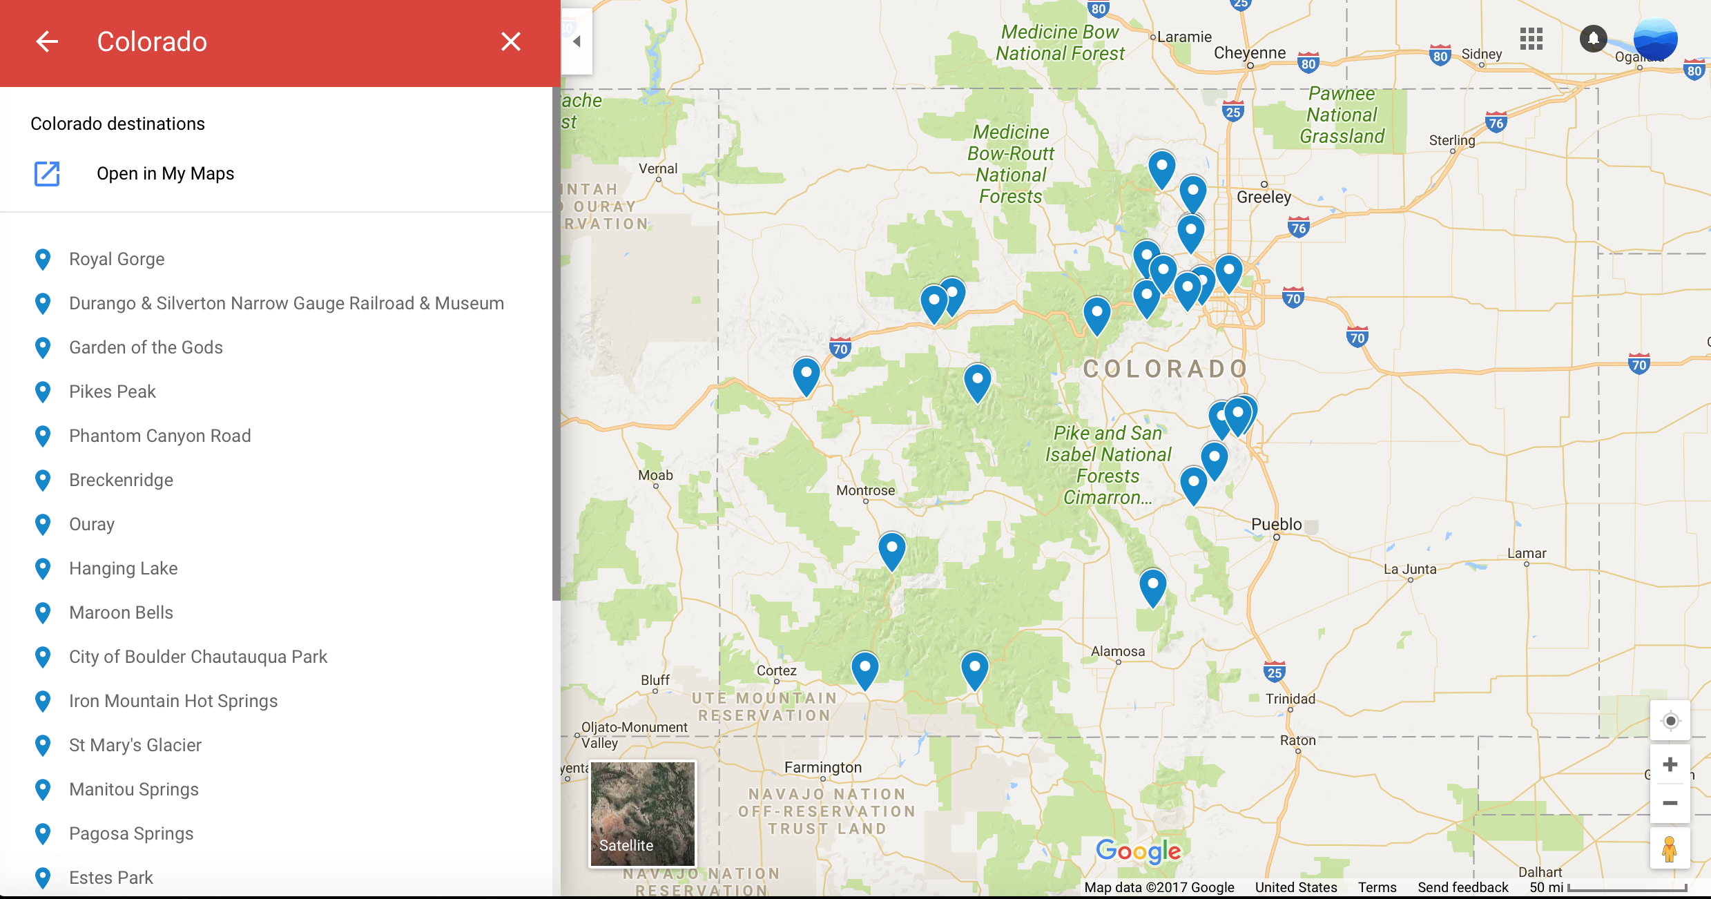Open the Google account avatar
Screen dimensions: 1711x899
(x=1655, y=39)
